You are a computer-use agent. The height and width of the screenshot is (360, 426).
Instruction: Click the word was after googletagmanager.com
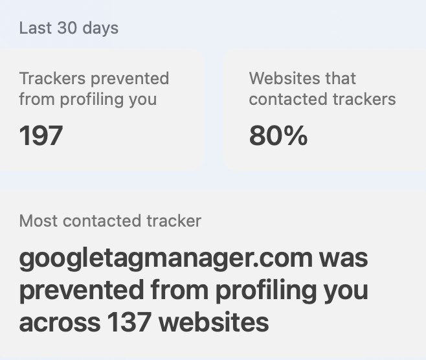click(343, 259)
